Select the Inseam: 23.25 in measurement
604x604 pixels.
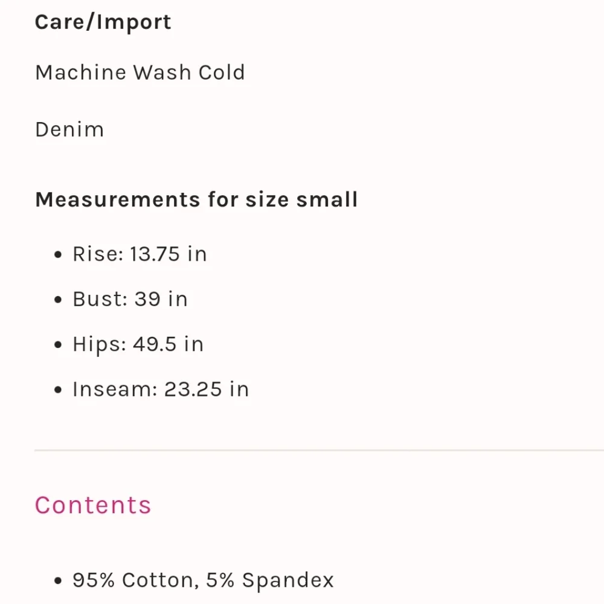pyautogui.click(x=161, y=390)
